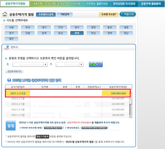Open the 공동주택가격열람 tab

(15, 4)
